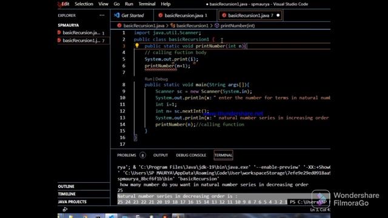Click the 'import java.util.Scanner;' line
Image resolution: width=388 pixels, height=218 pixels.
pos(167,33)
